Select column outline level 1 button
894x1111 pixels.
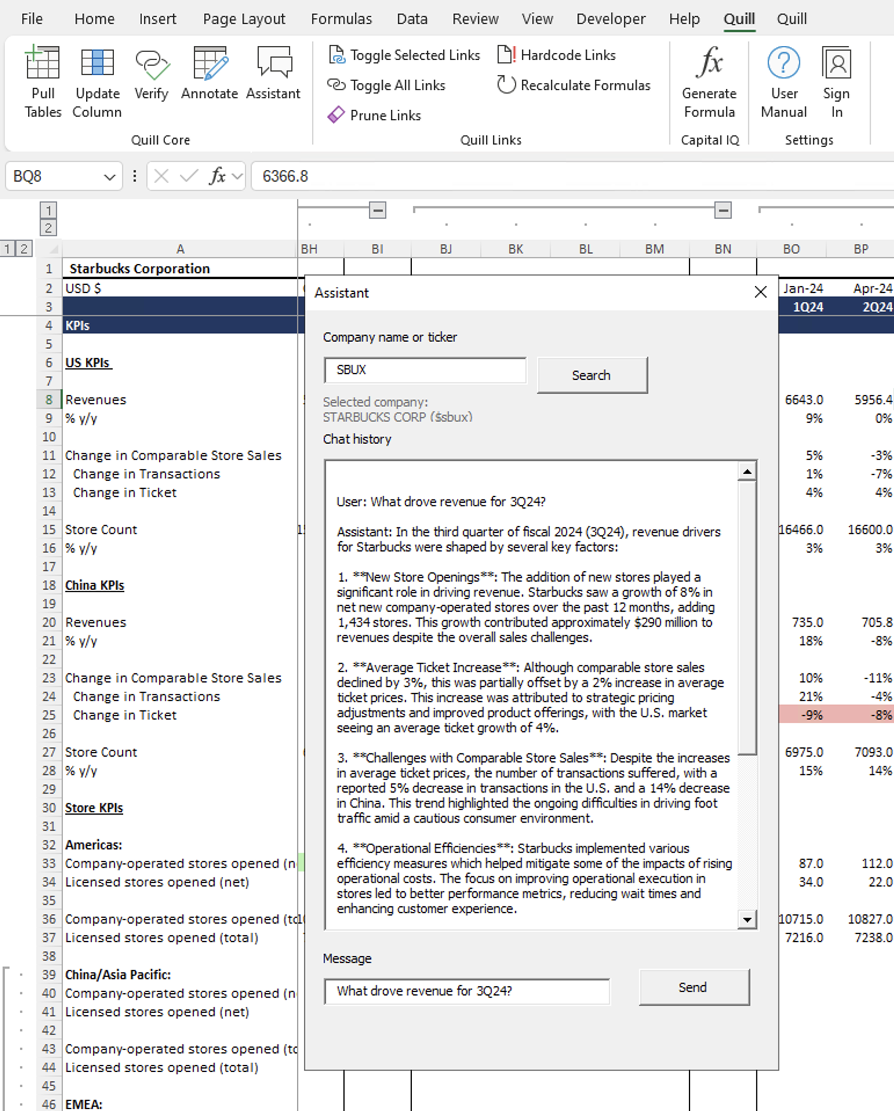(x=49, y=210)
